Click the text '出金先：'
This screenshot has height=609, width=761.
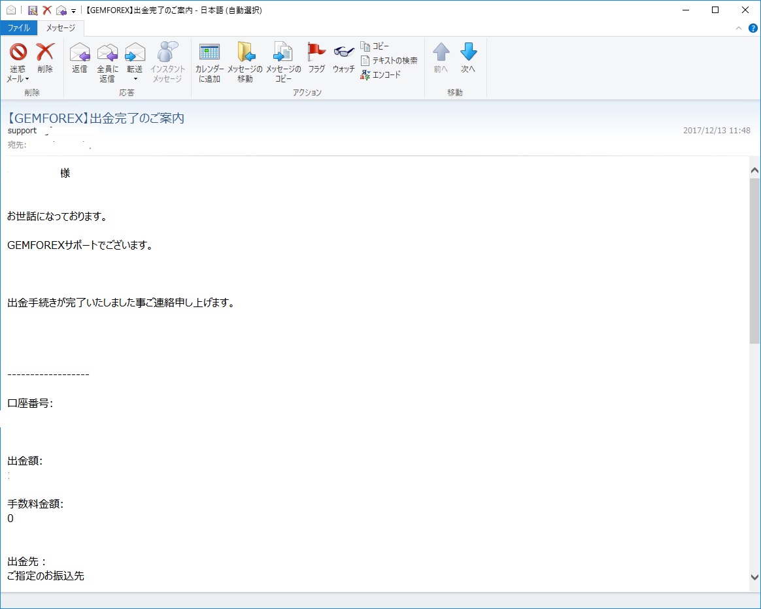[x=27, y=562]
